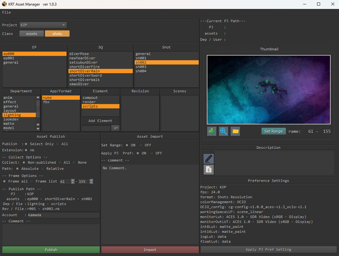Screen dimensions: 339x256
Task: Switch to assets class tab
Action: pyautogui.click(x=32, y=34)
